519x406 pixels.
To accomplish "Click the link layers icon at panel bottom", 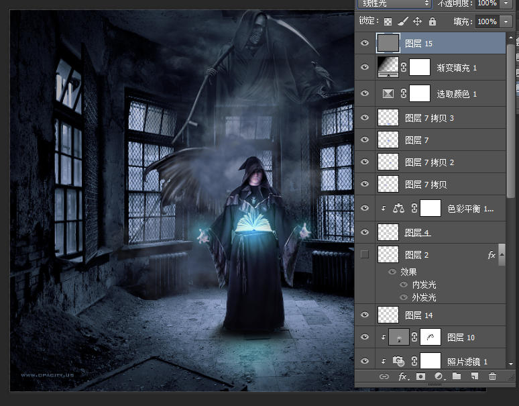I will tap(384, 376).
